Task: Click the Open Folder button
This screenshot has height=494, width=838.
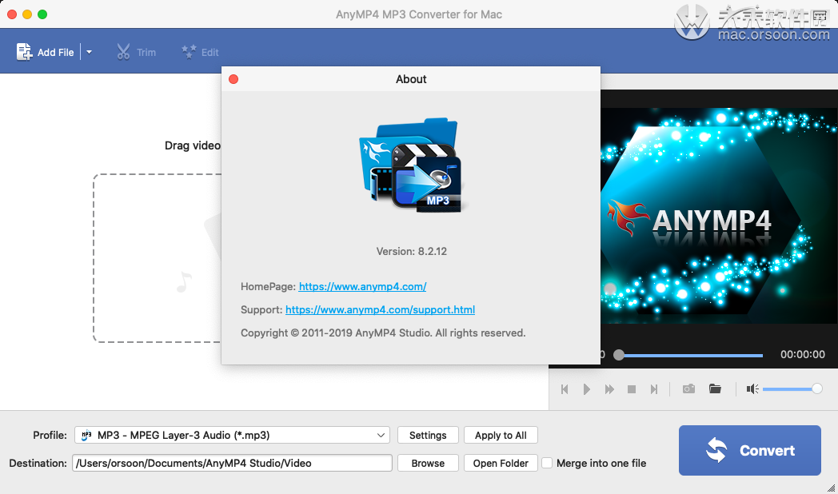Action: [x=501, y=463]
